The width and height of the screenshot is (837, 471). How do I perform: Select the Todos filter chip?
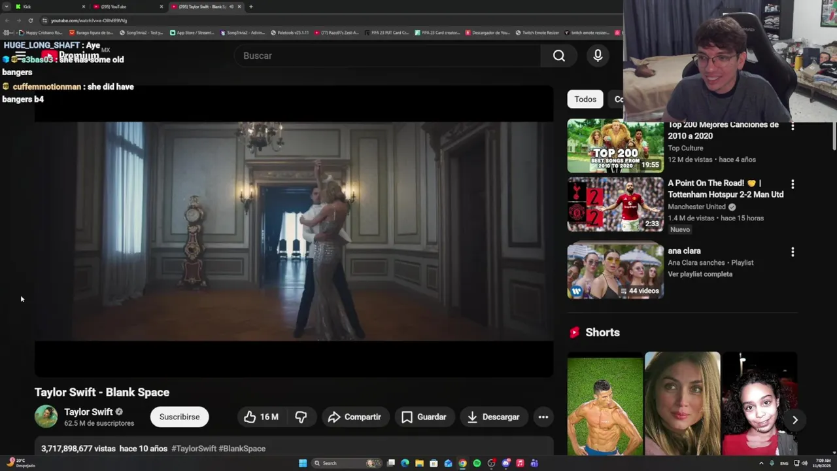coord(585,99)
